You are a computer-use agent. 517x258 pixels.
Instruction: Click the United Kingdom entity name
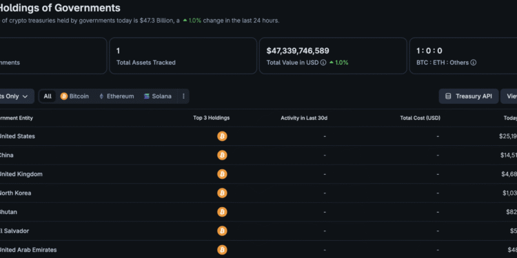tap(21, 174)
